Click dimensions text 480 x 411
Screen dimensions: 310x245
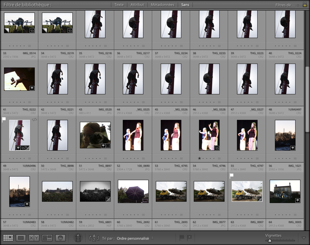(x=85, y=113)
